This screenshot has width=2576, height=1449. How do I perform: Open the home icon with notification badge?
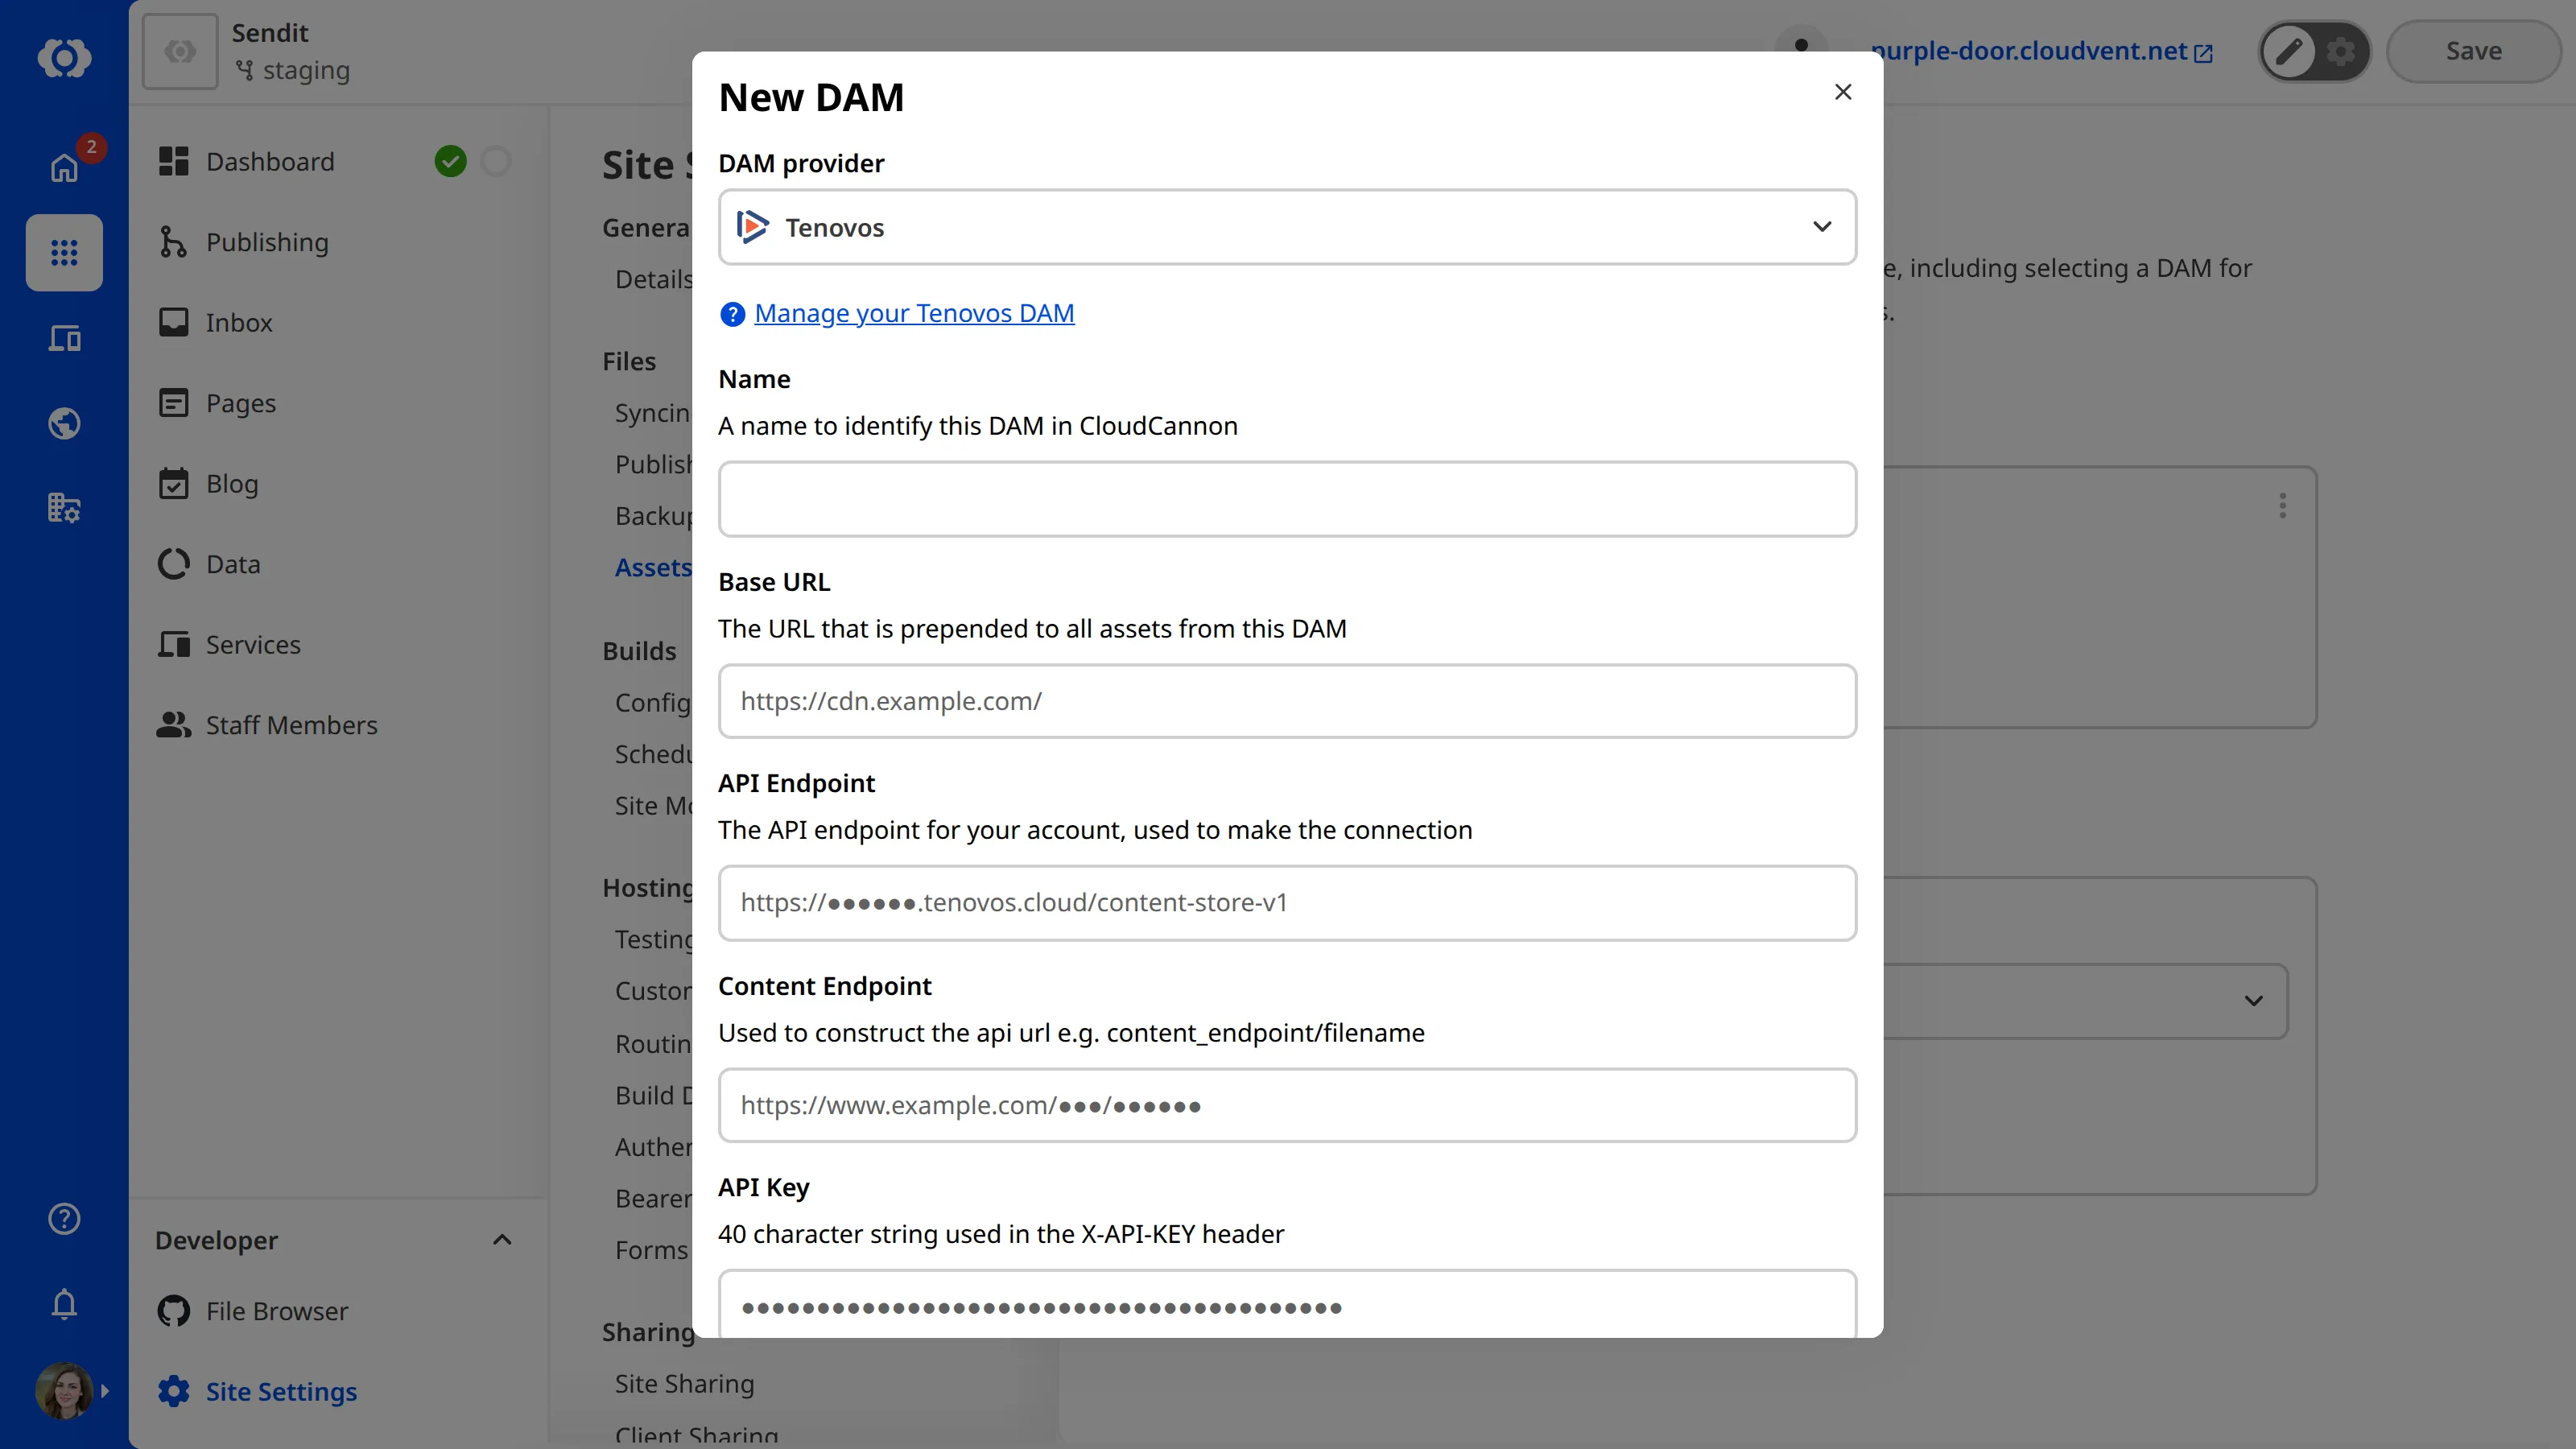64,167
